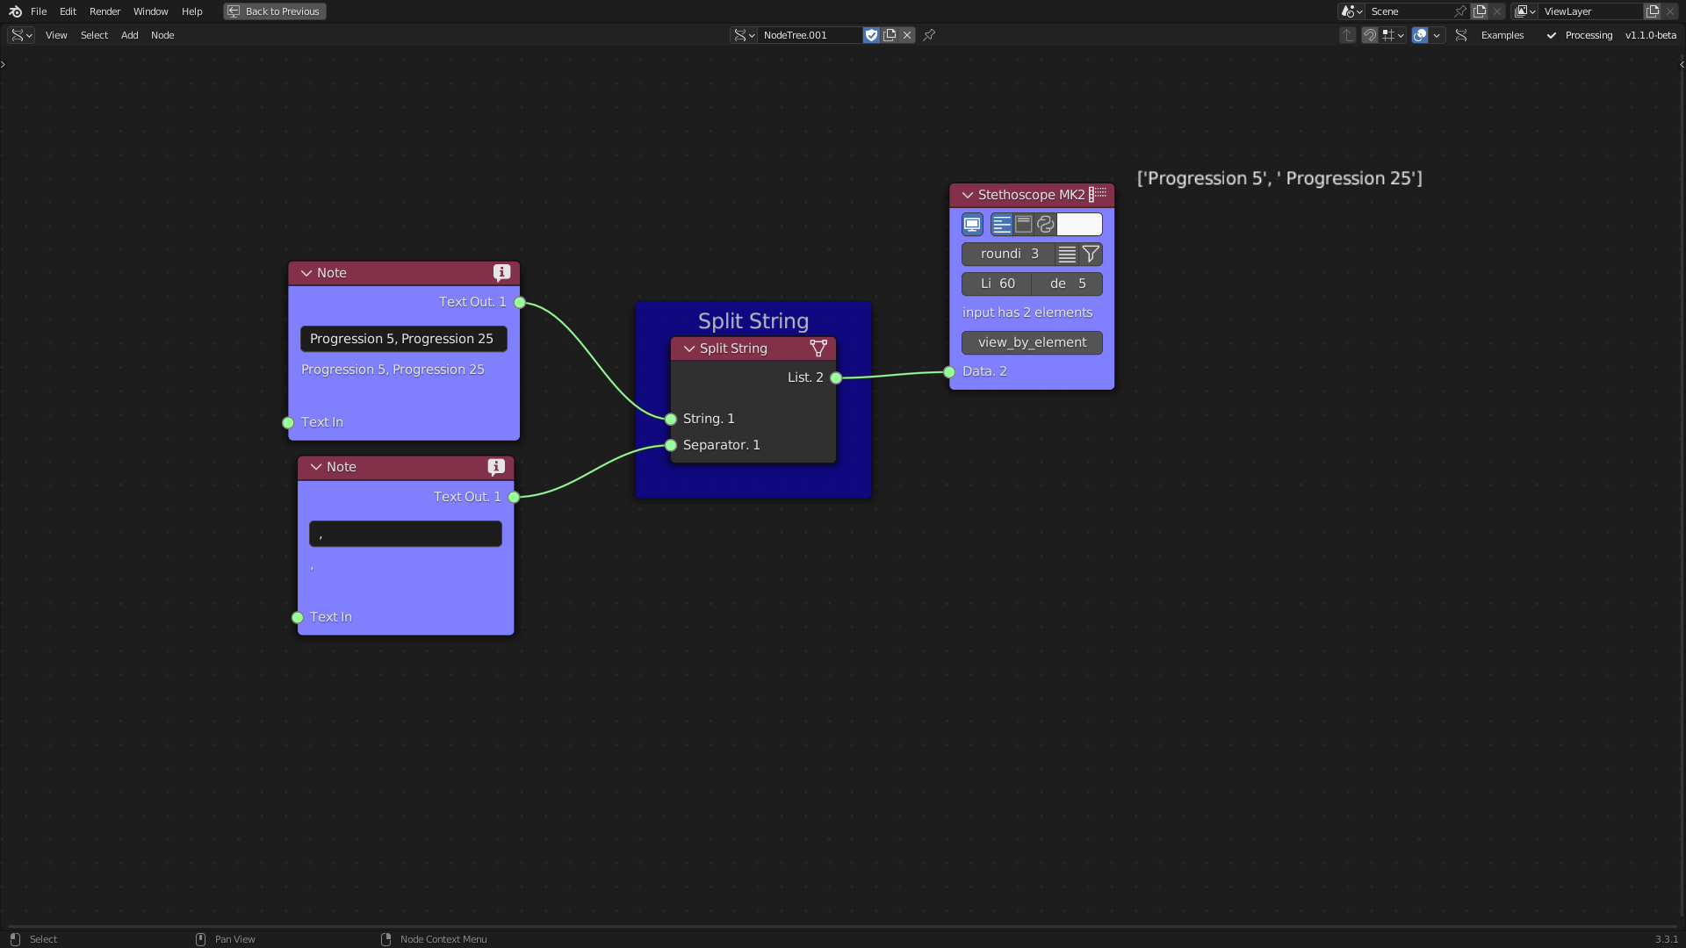Screen dimensions: 1686x948
Task: Click the Back to Previous button
Action: pos(274,11)
